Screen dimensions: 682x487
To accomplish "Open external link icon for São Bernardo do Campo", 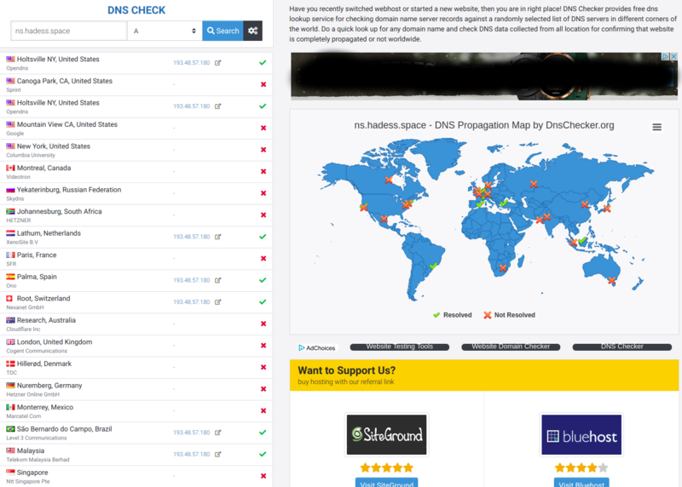I will pos(217,433).
